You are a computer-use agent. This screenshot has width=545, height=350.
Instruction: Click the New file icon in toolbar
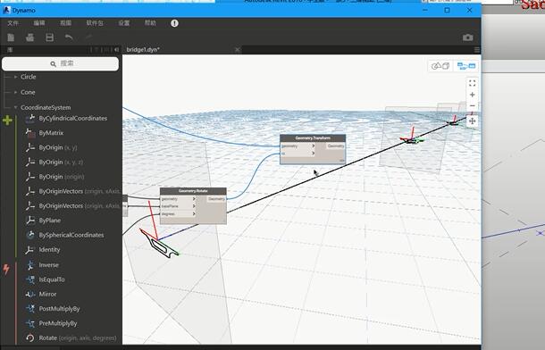[11, 37]
